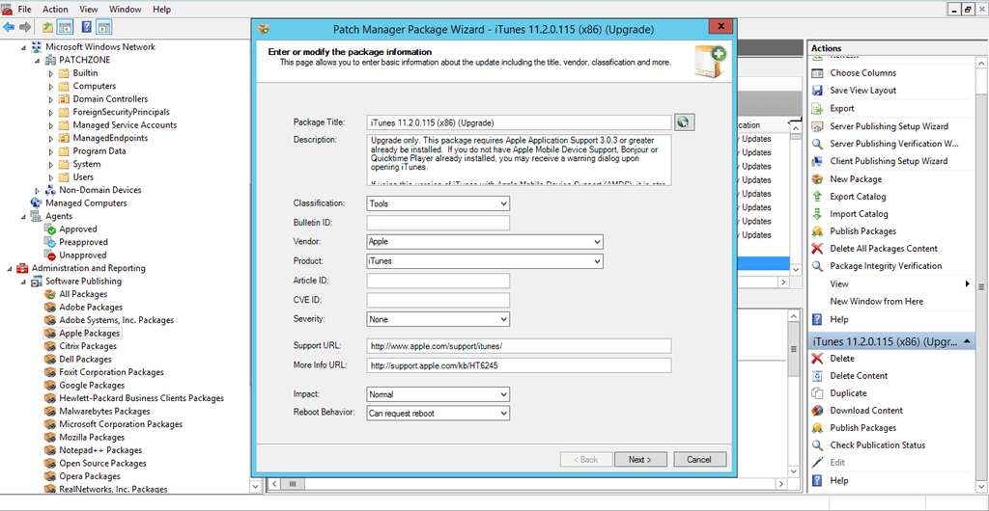Click the Article ID input field
The width and height of the screenshot is (989, 511).
point(438,281)
